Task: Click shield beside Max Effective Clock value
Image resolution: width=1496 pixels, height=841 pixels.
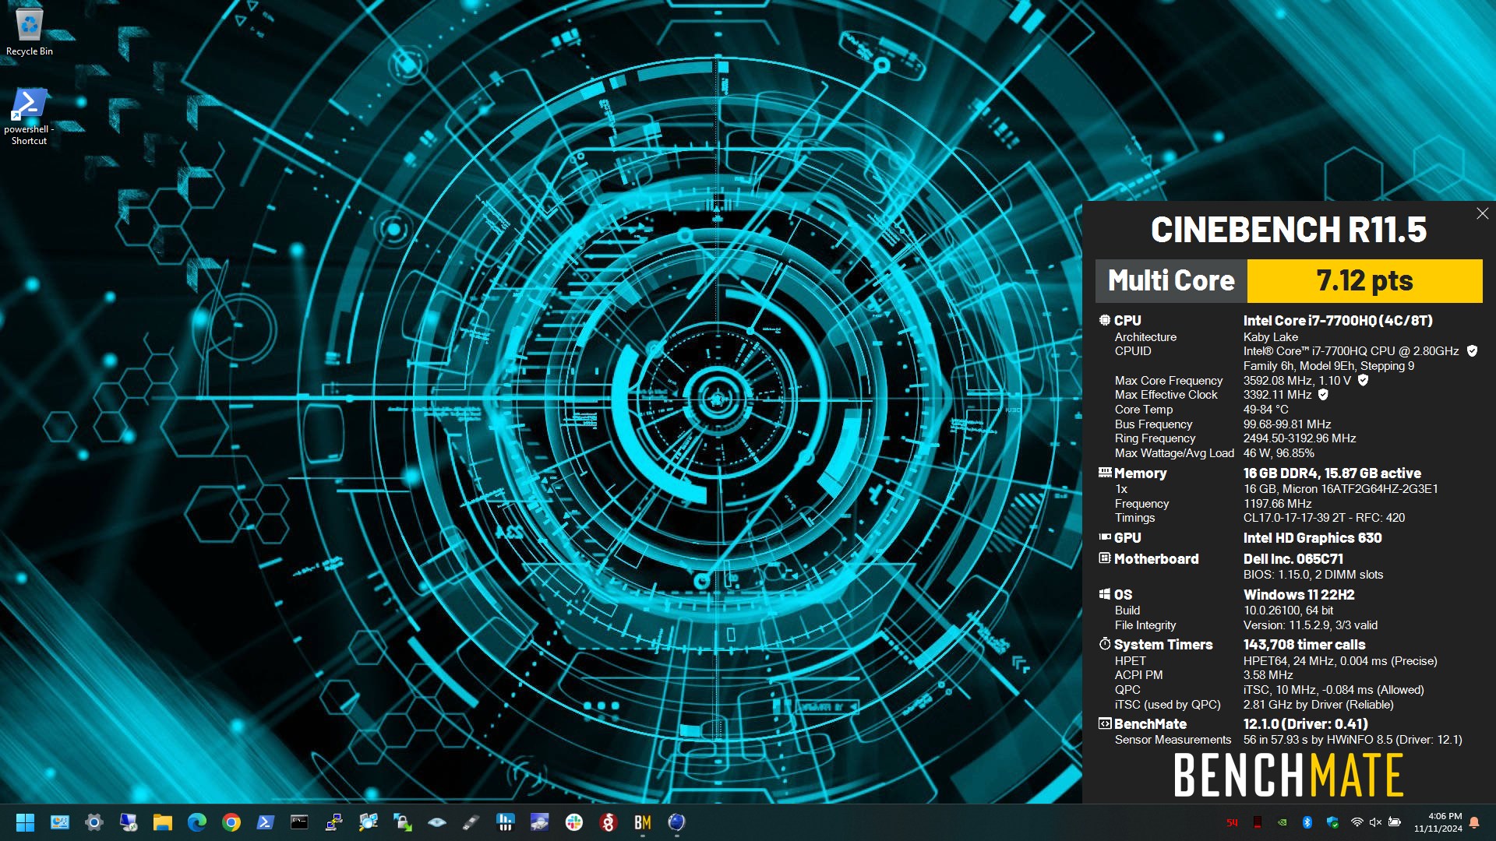Action: tap(1323, 395)
